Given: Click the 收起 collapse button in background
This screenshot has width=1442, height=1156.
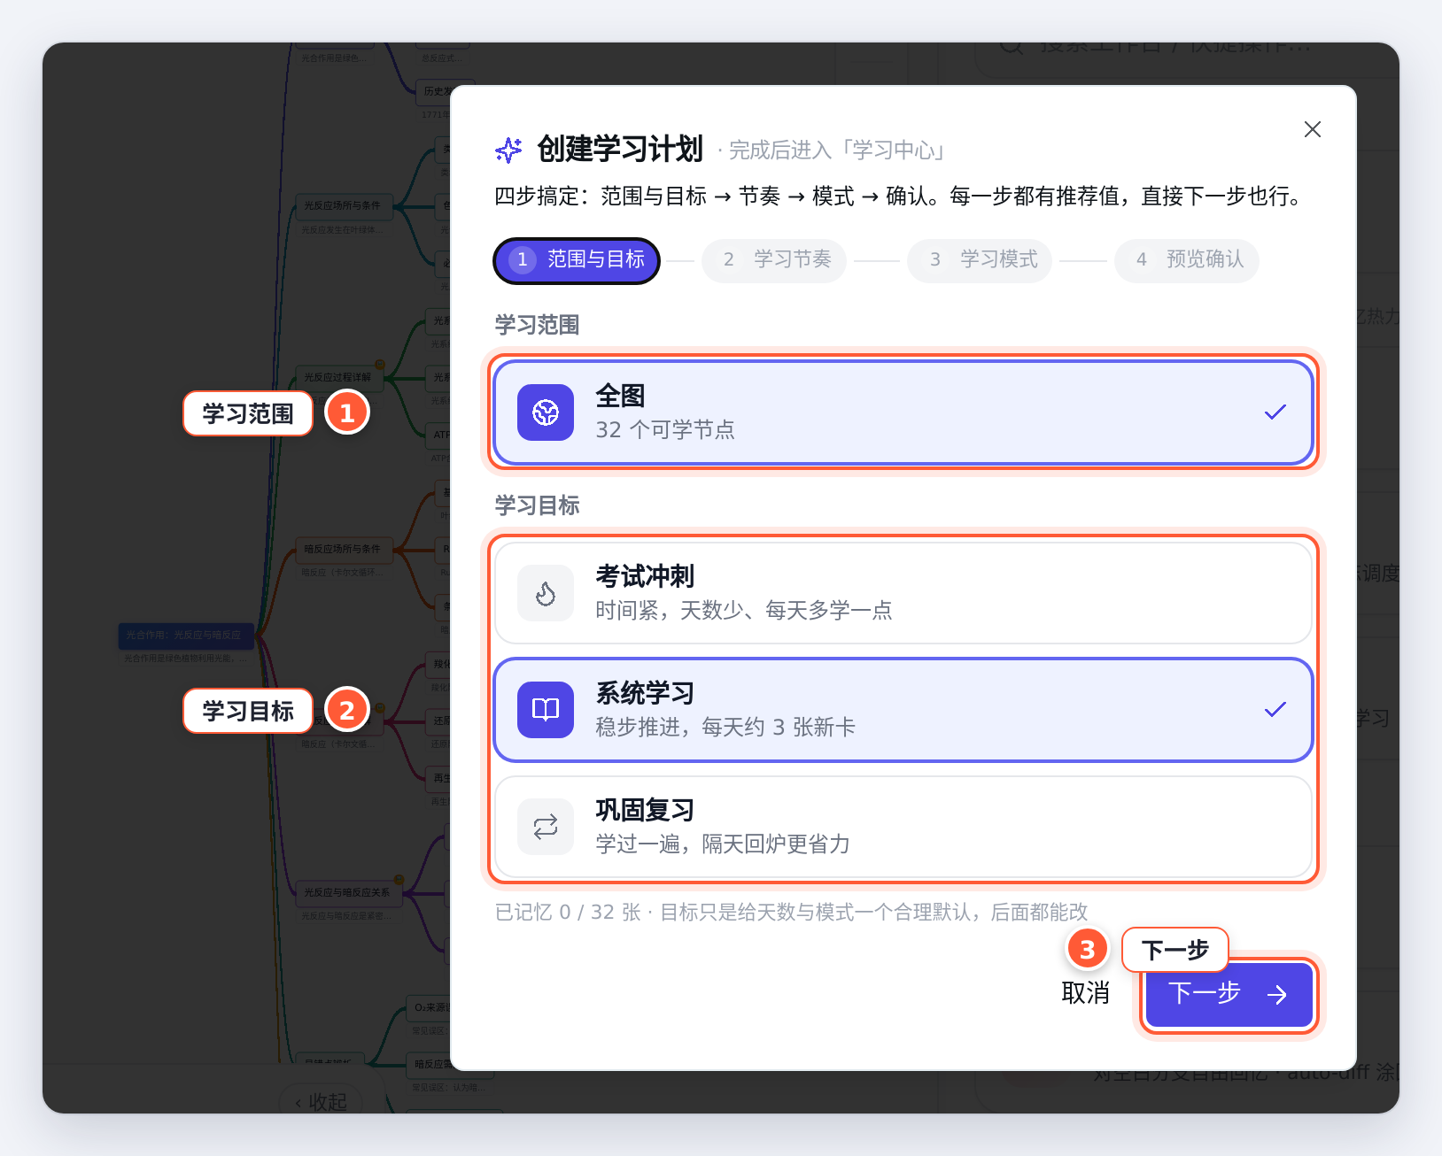Looking at the screenshot, I should pyautogui.click(x=321, y=1101).
